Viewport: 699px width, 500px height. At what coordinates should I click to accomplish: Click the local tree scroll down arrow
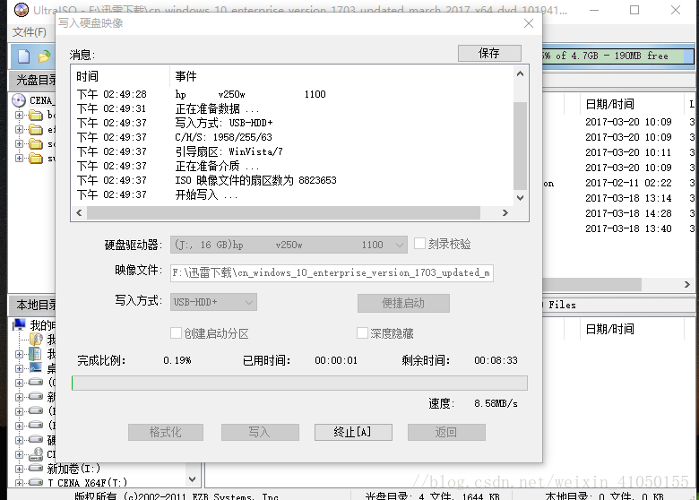click(x=192, y=479)
